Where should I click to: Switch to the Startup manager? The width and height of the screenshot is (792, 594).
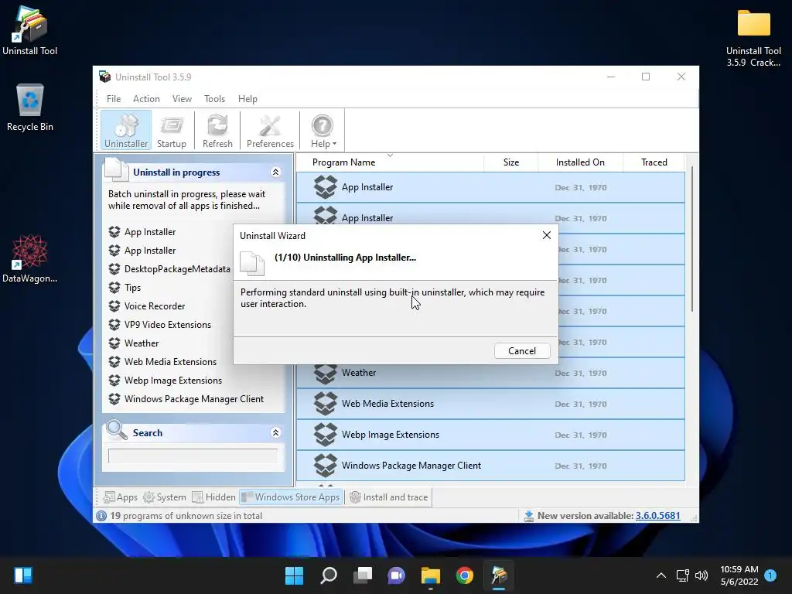[x=171, y=130]
